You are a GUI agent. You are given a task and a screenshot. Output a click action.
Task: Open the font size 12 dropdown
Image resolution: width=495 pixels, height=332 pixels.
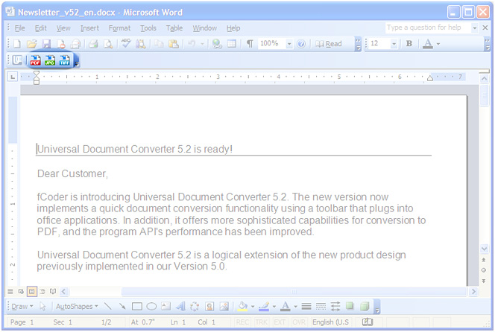[x=394, y=44]
